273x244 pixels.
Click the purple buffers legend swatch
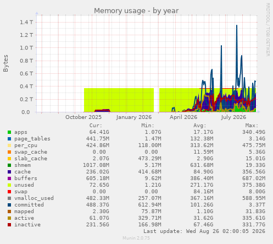click(x=9, y=178)
